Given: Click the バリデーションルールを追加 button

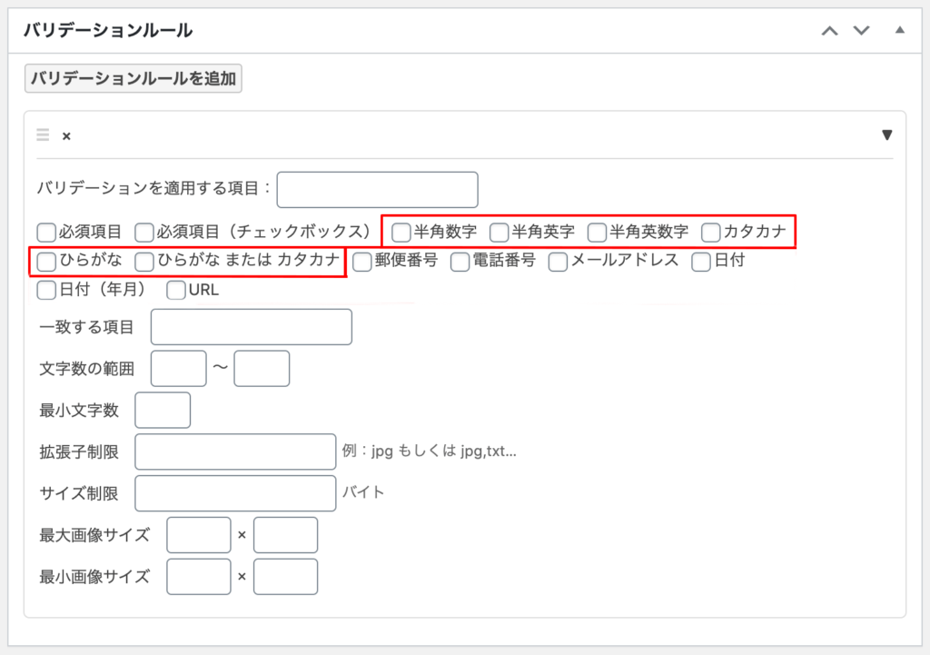Looking at the screenshot, I should [133, 78].
